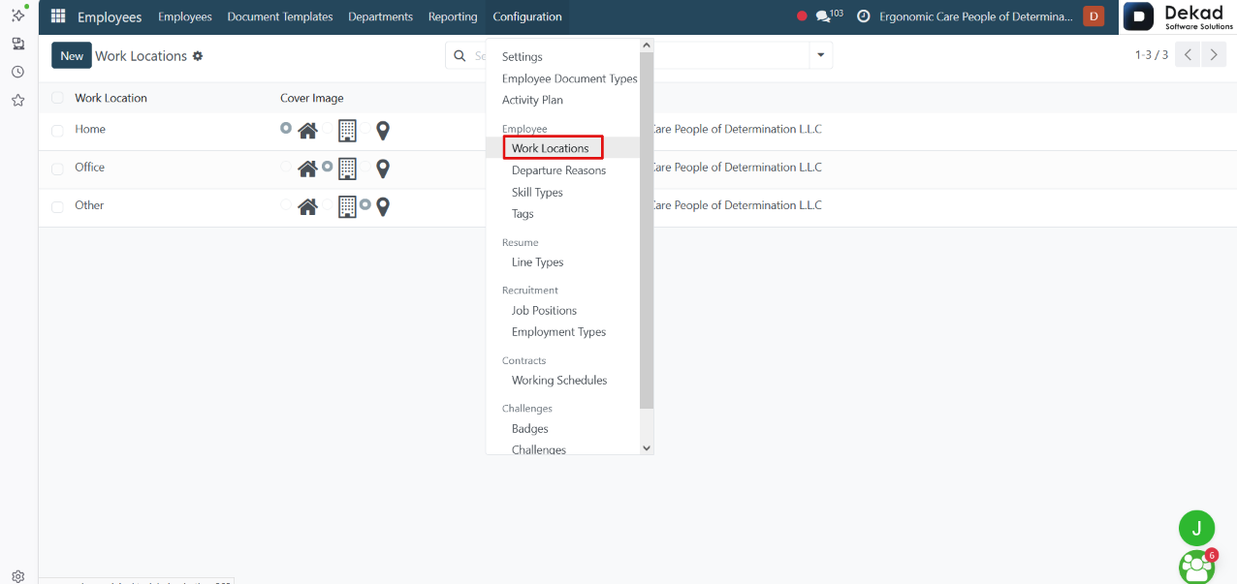
Task: Open the Office work location record
Action: point(89,167)
